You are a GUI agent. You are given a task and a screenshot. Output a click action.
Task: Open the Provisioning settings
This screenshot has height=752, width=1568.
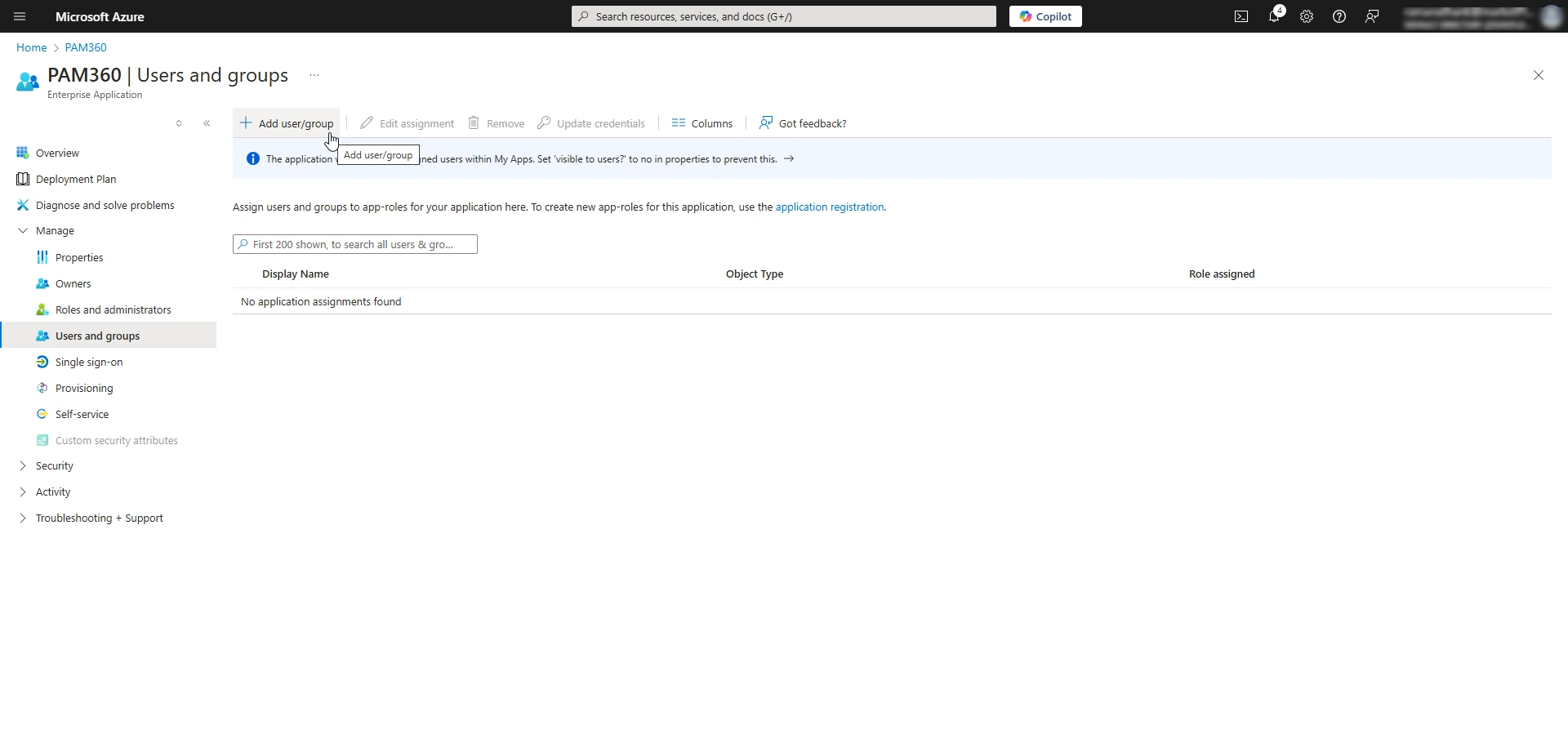point(84,388)
